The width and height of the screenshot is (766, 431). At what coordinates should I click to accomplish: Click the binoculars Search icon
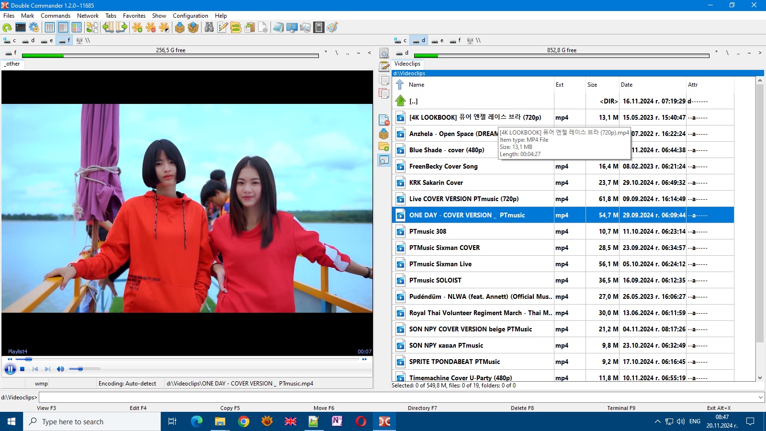click(x=209, y=28)
